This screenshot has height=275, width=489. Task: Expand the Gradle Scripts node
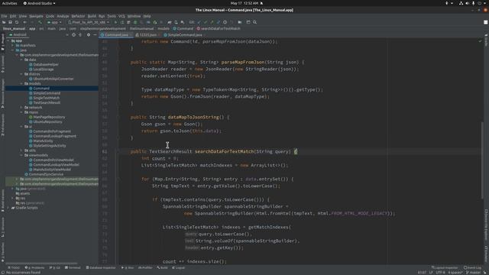8,208
